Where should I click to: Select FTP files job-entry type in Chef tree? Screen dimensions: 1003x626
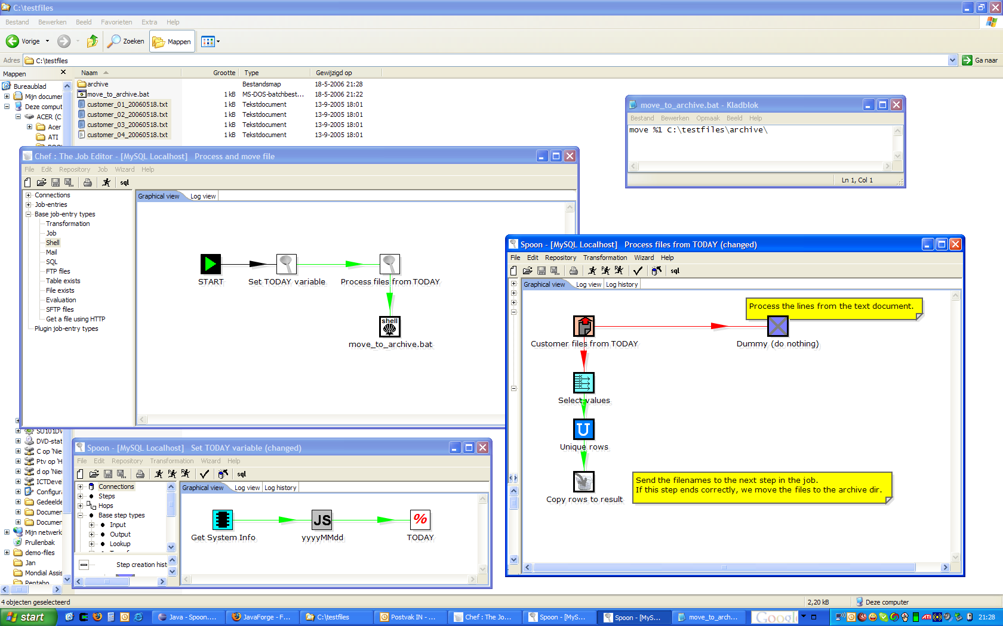tap(58, 271)
